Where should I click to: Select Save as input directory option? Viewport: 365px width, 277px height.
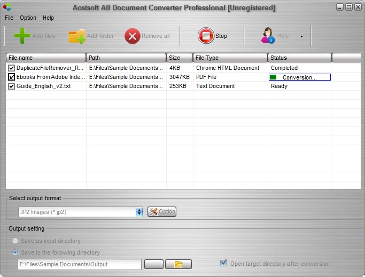15,241
